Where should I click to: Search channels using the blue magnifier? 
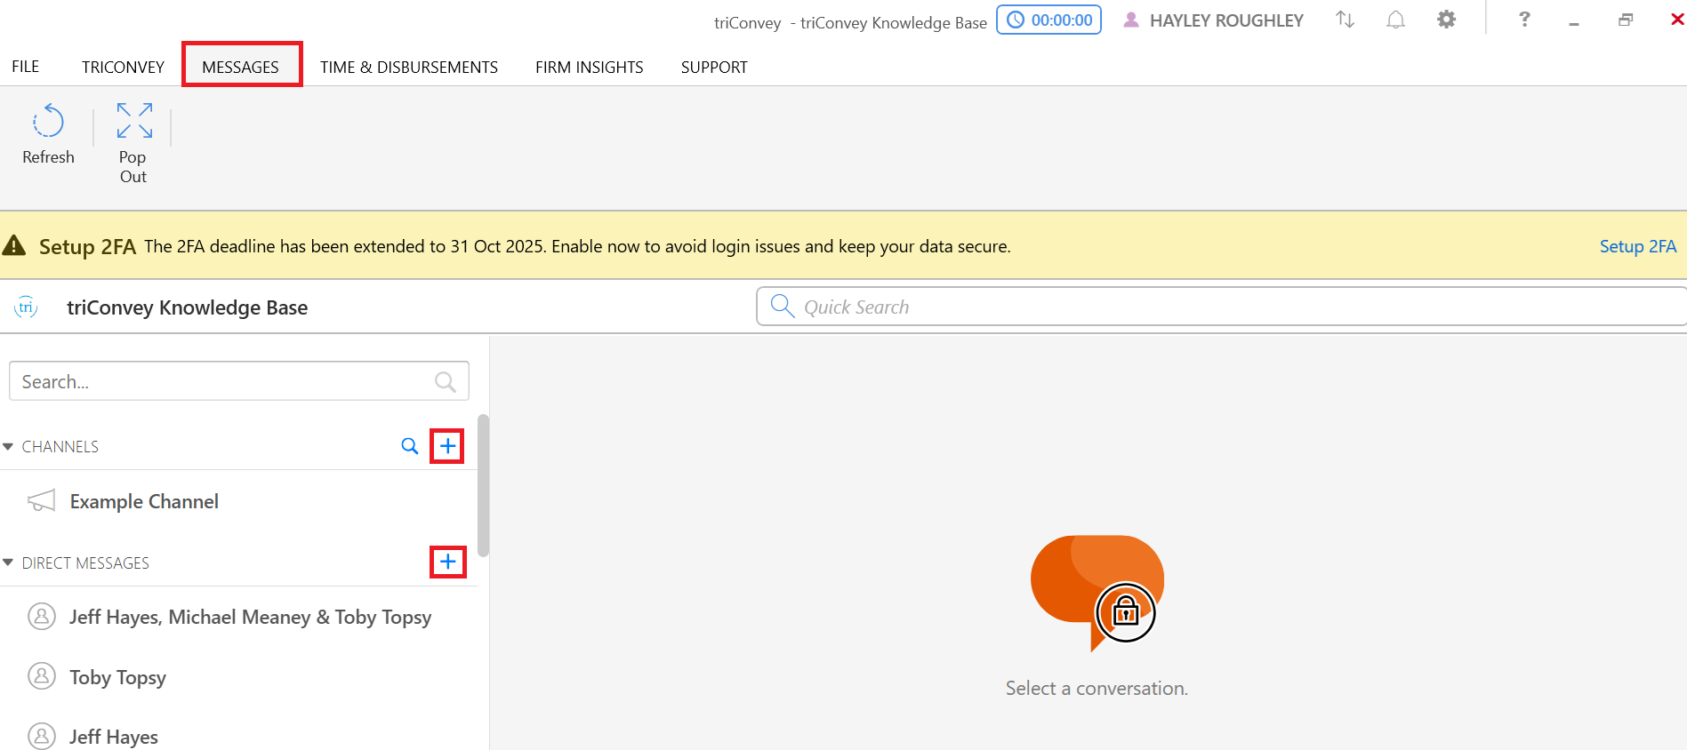point(410,446)
